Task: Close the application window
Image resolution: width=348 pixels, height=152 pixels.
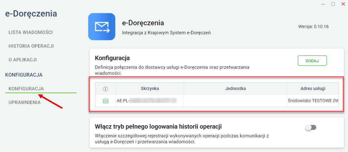Action: [x=343, y=4]
